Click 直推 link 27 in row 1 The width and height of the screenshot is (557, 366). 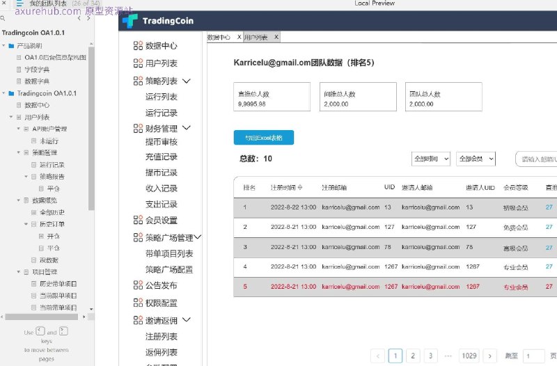click(549, 207)
